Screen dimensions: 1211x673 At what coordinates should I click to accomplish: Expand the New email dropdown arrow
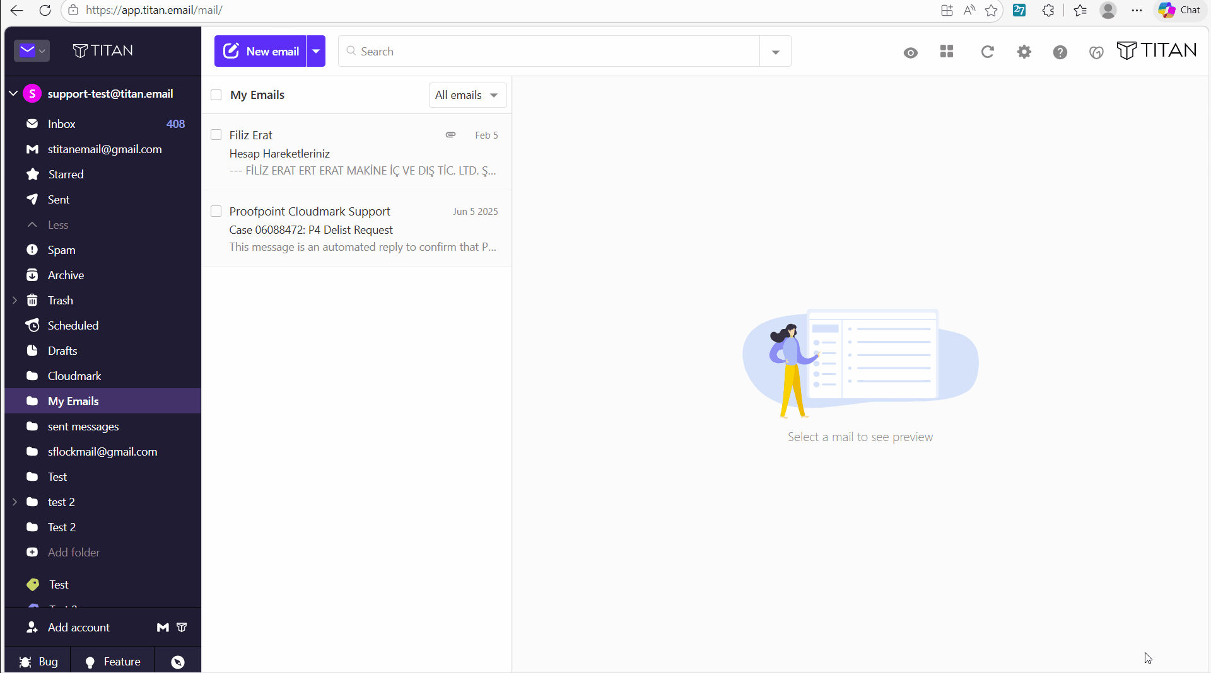coord(316,51)
